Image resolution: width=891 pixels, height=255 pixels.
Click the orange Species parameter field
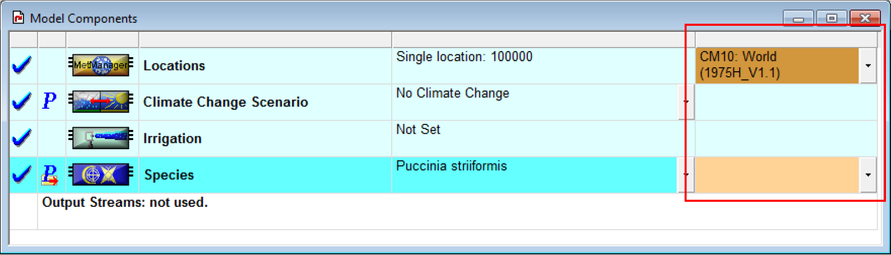777,175
